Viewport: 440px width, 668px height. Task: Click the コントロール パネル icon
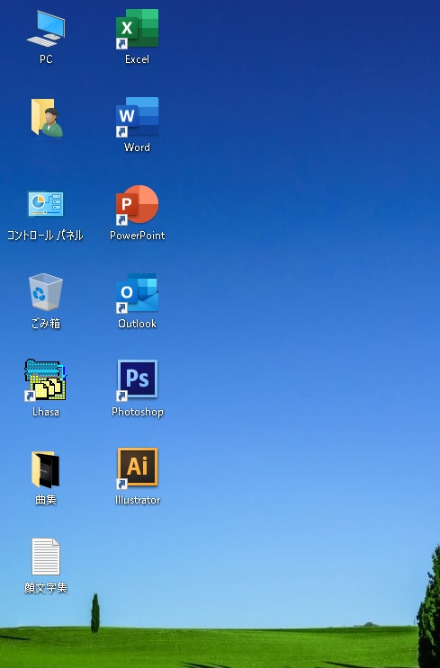46,204
